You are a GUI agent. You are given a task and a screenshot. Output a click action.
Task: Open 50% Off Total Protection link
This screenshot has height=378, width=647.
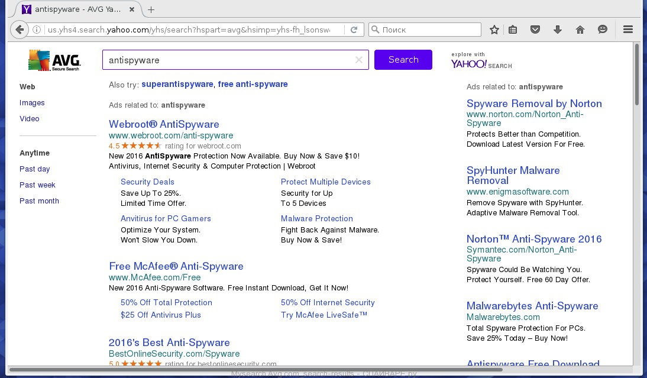tap(166, 302)
